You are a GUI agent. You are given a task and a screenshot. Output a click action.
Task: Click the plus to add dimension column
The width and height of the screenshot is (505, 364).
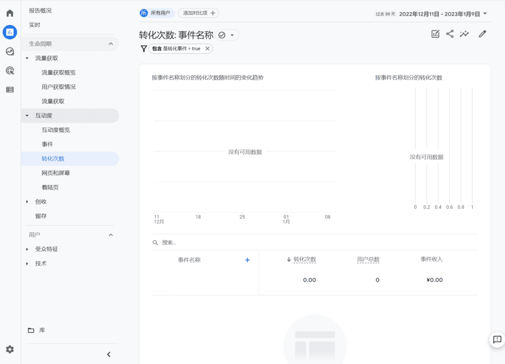click(248, 260)
